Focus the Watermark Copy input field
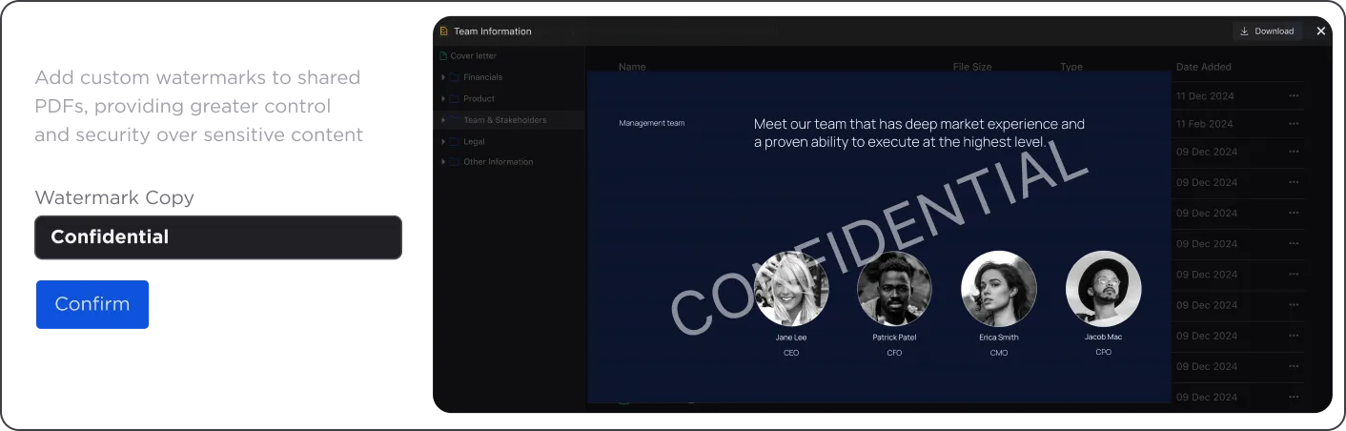 (218, 237)
